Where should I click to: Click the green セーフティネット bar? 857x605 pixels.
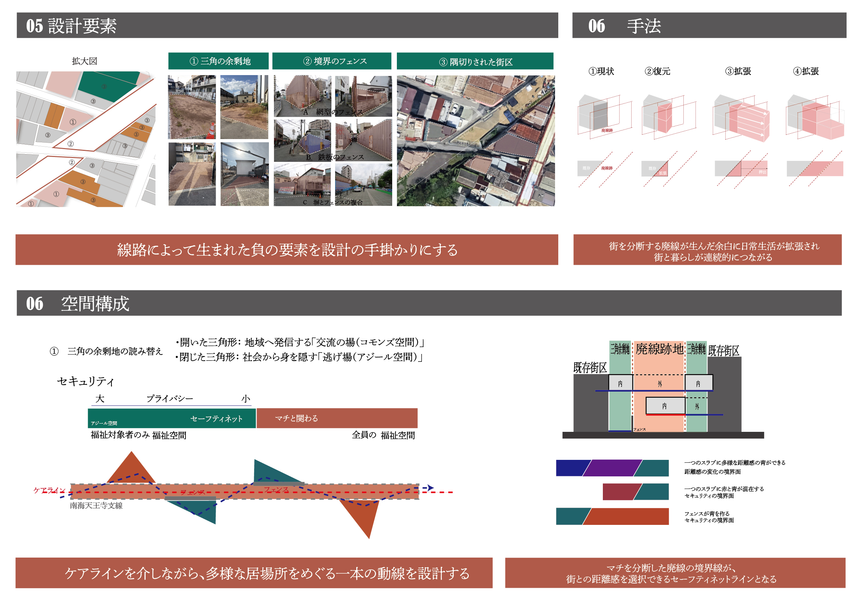click(172, 418)
